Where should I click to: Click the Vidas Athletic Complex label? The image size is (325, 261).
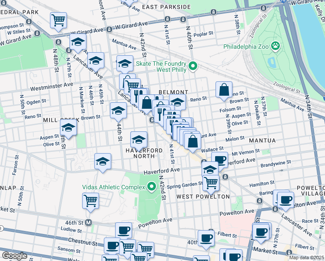click(x=113, y=187)
